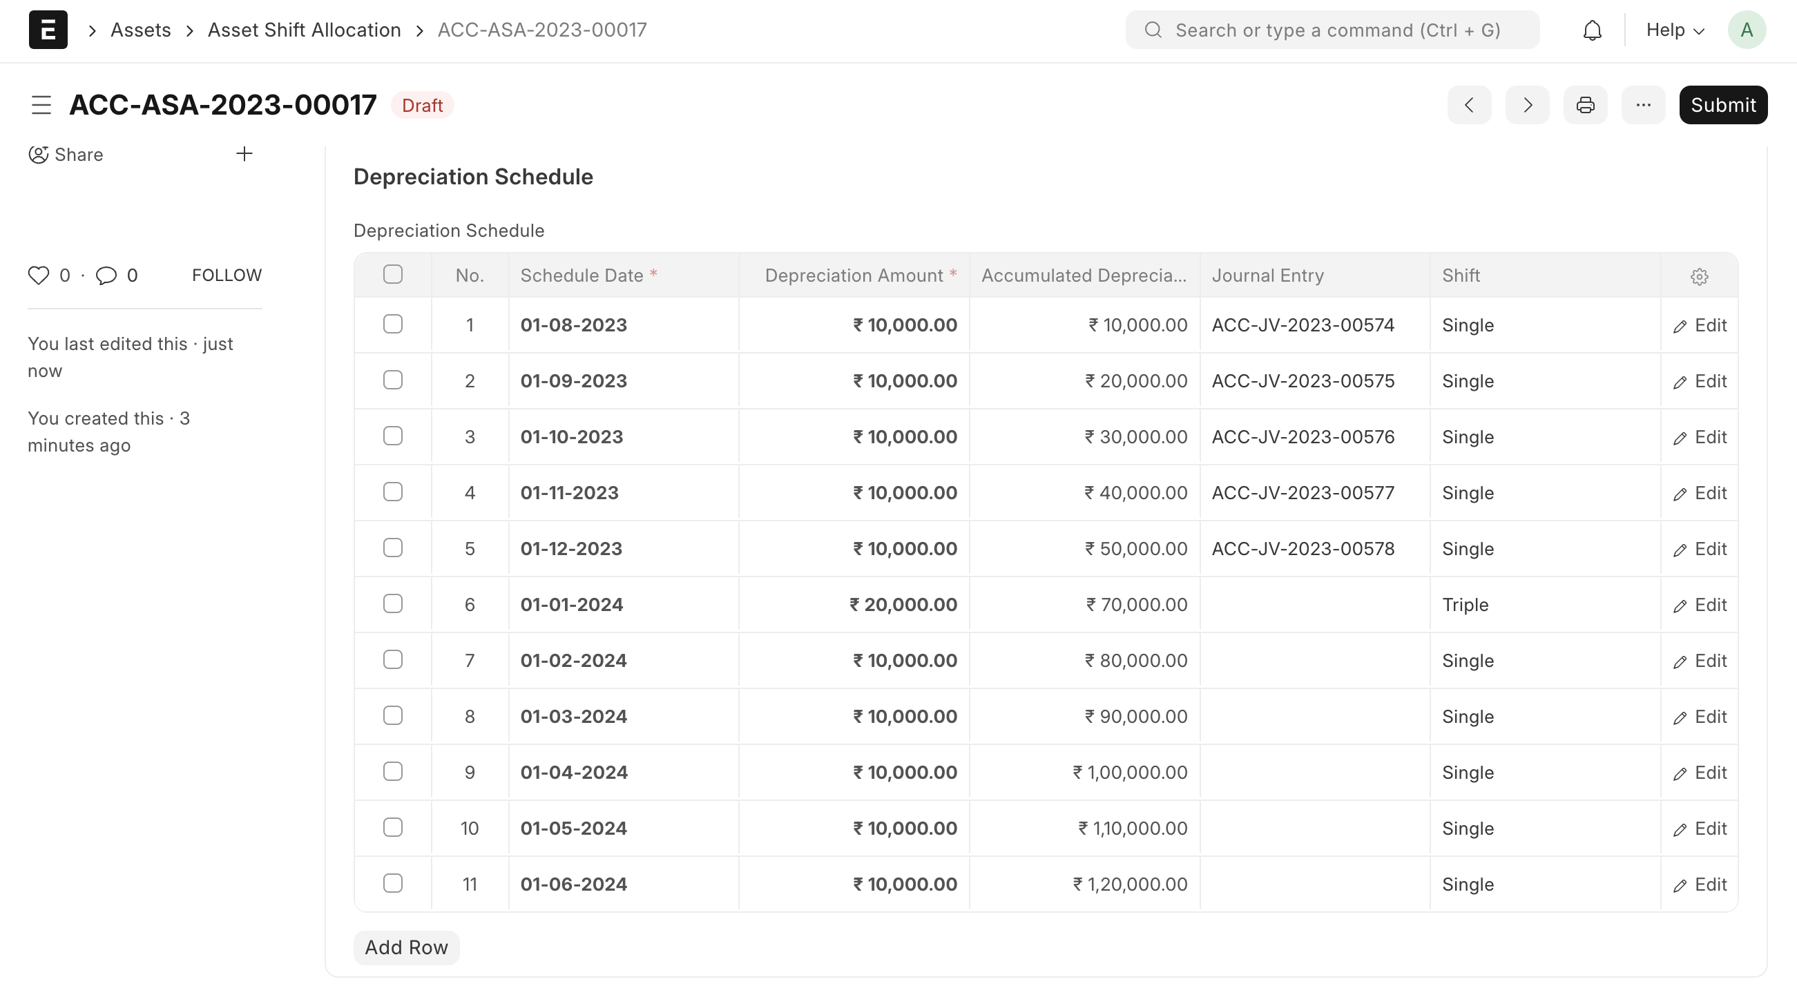1797x997 pixels.
Task: Navigate to Assets breadcrumb
Action: [x=140, y=30]
